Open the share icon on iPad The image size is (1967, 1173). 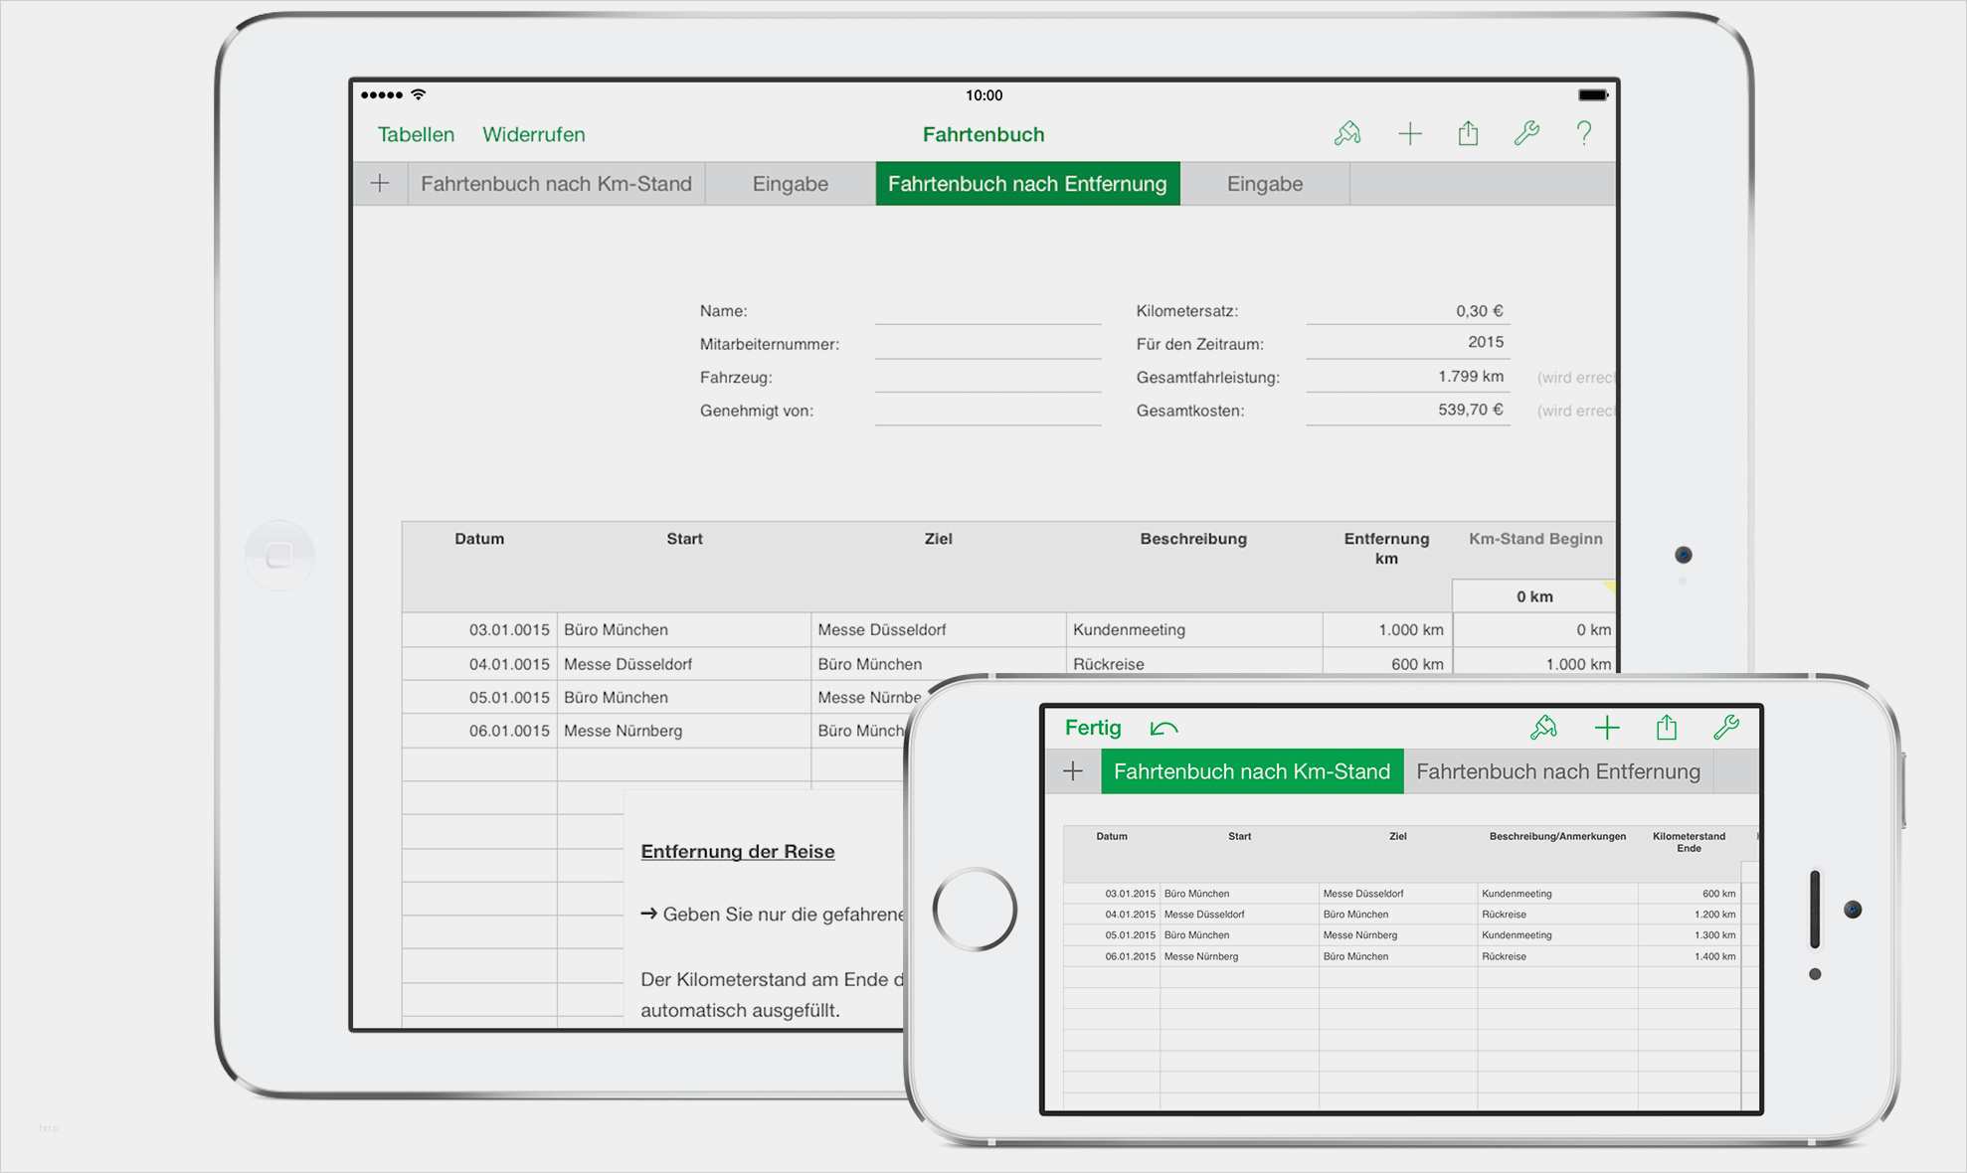pos(1468,133)
